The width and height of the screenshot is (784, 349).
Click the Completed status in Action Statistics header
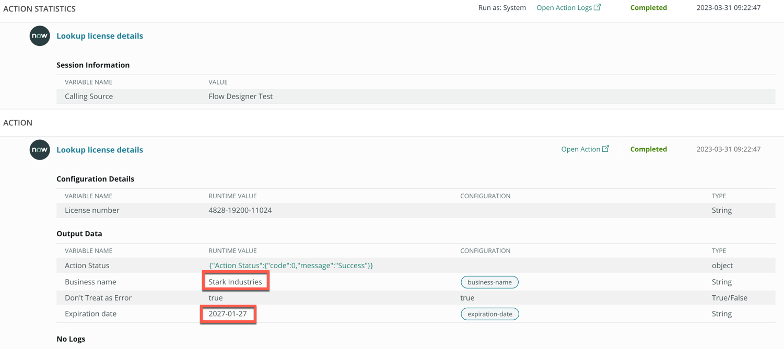tap(648, 8)
